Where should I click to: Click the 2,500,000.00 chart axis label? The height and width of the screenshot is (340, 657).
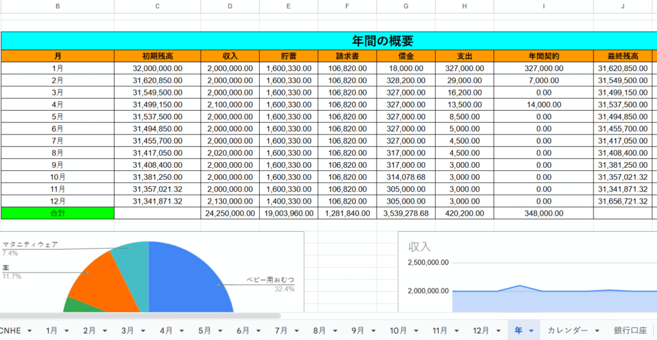tap(428, 263)
